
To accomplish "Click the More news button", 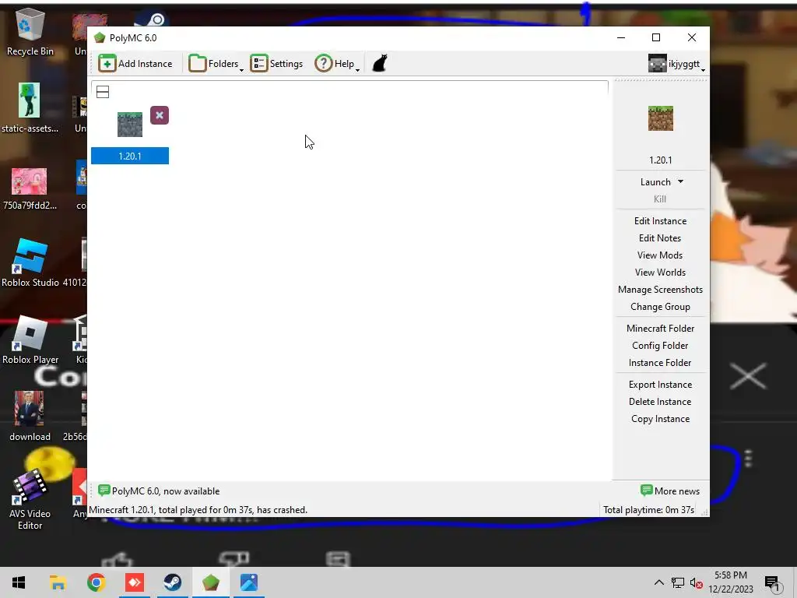I will (670, 491).
